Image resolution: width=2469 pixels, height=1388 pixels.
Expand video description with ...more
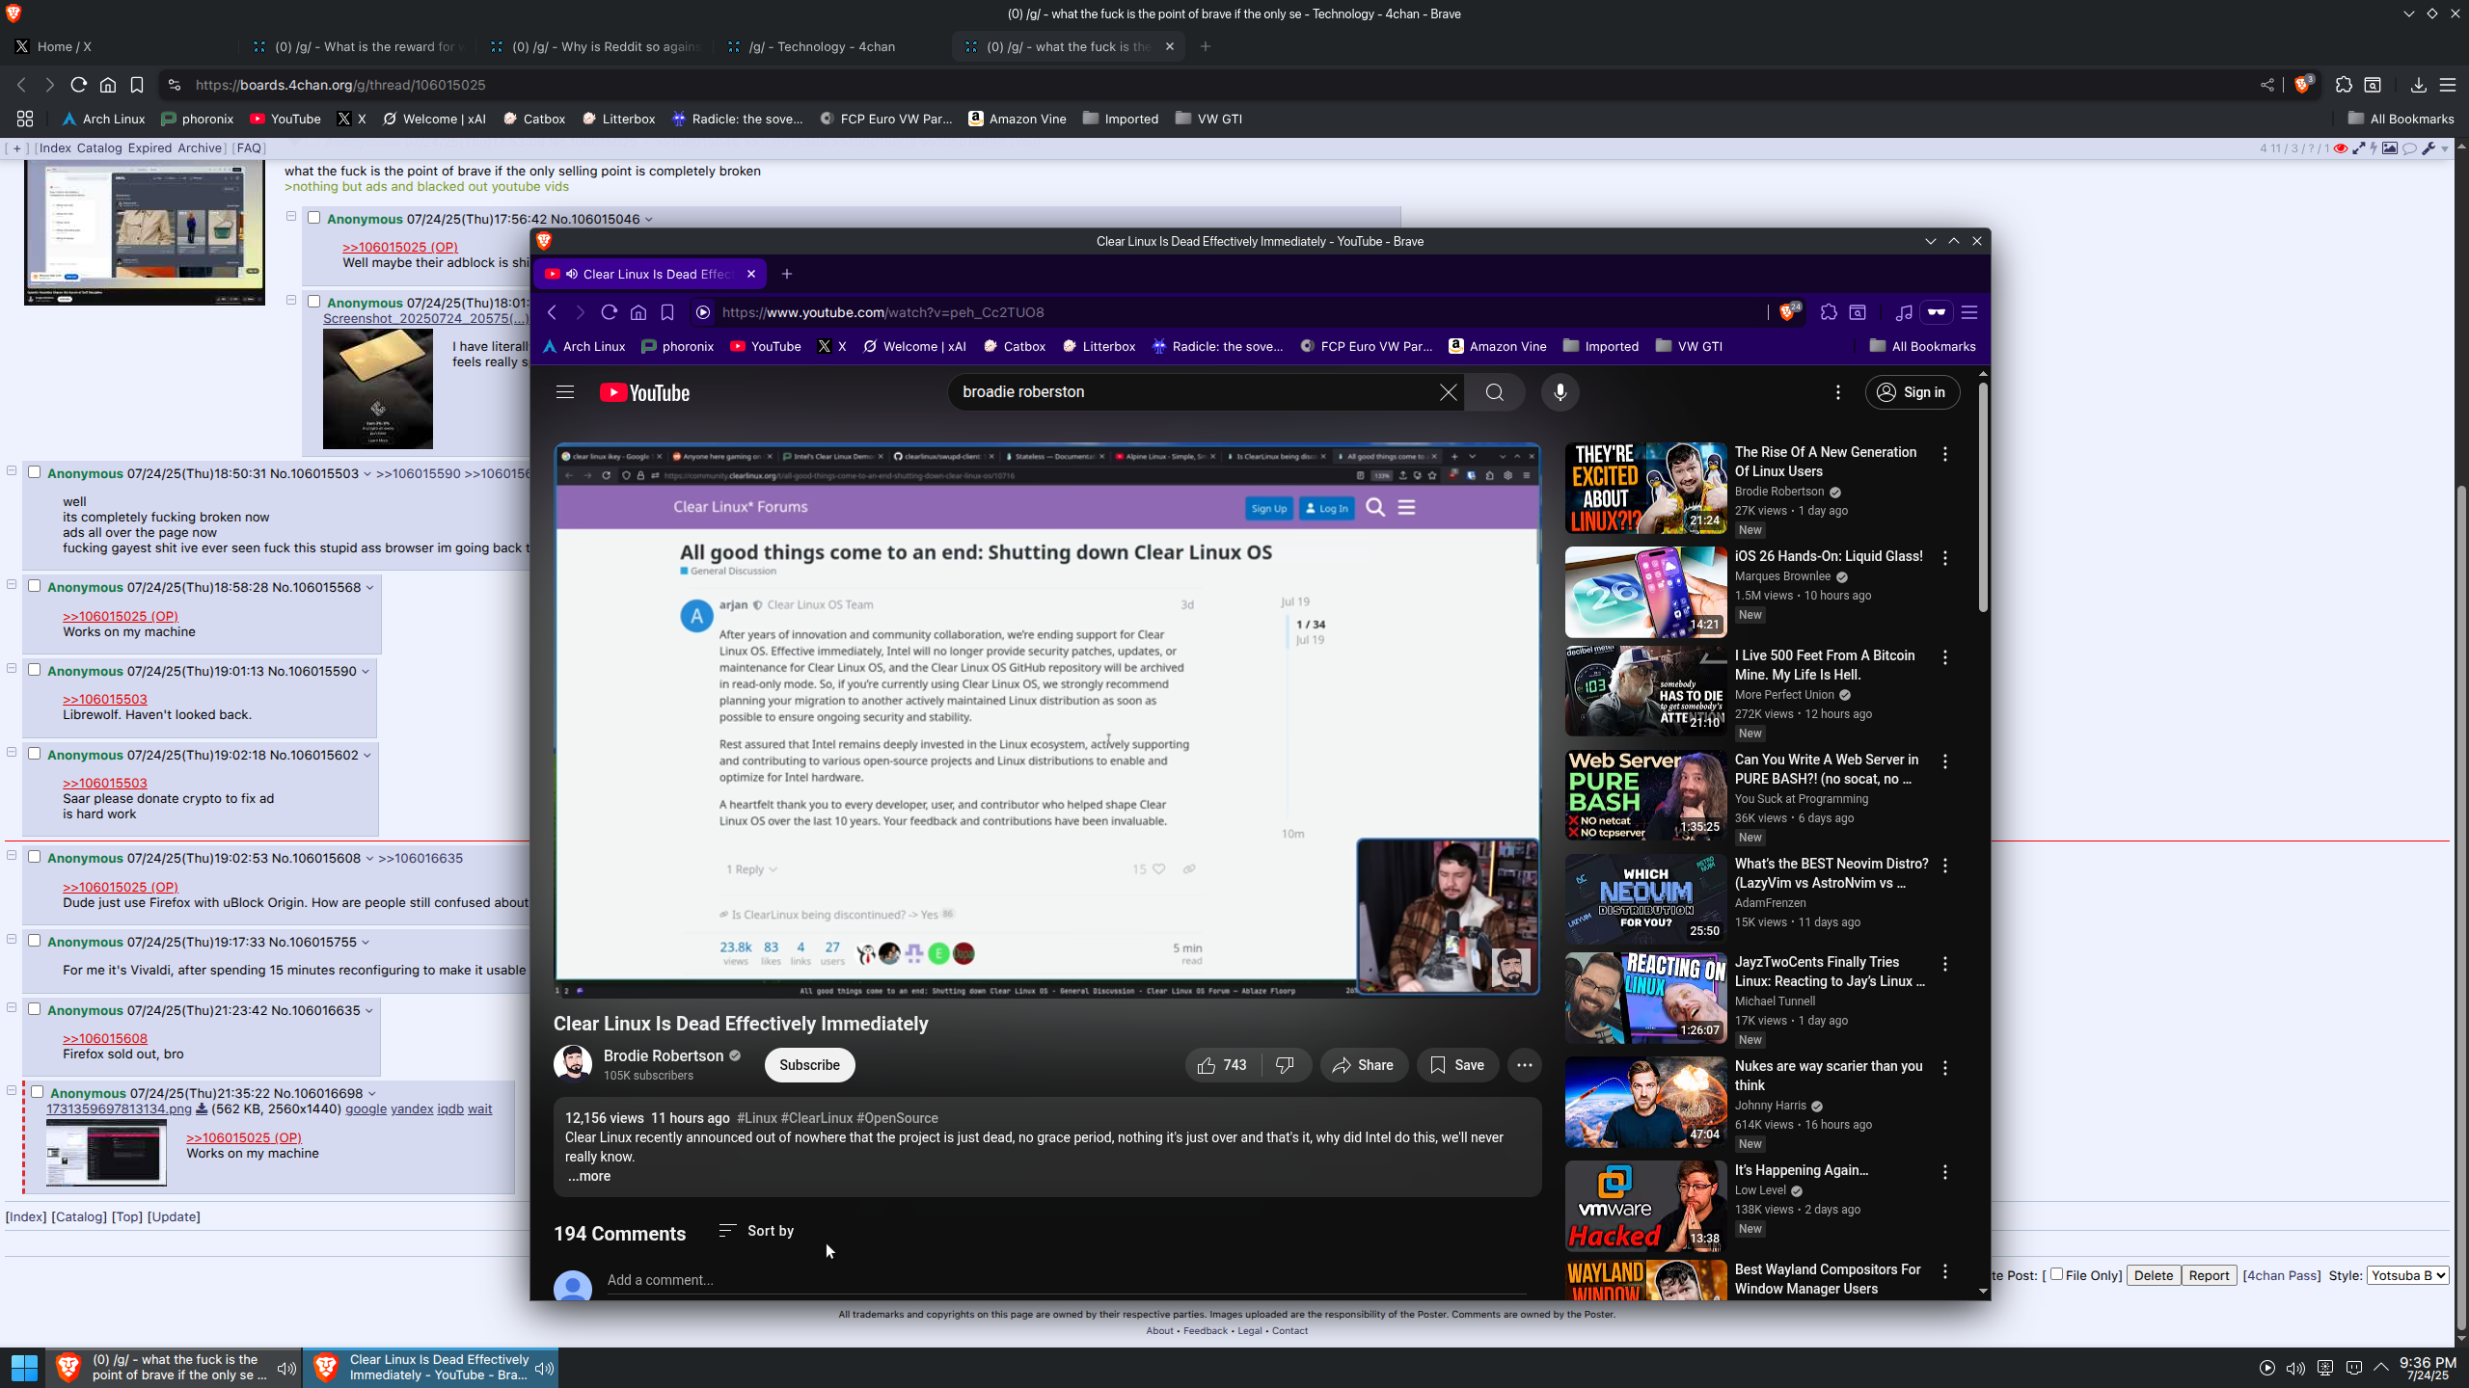588,1176
